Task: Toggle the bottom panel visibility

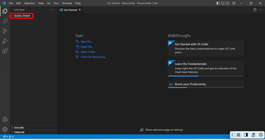Action: tap(223, 3)
